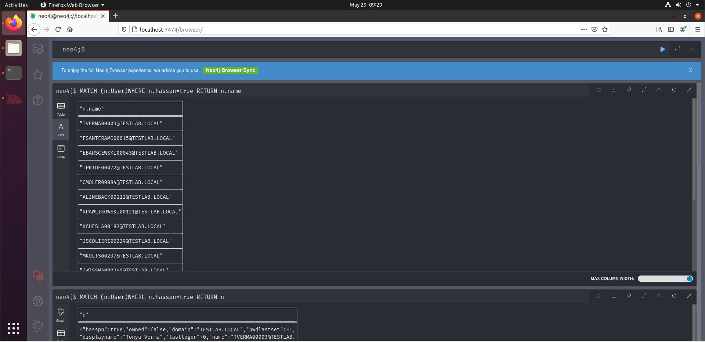705x342 pixels.
Task: Open the Help documents sidebar icon
Action: (38, 100)
